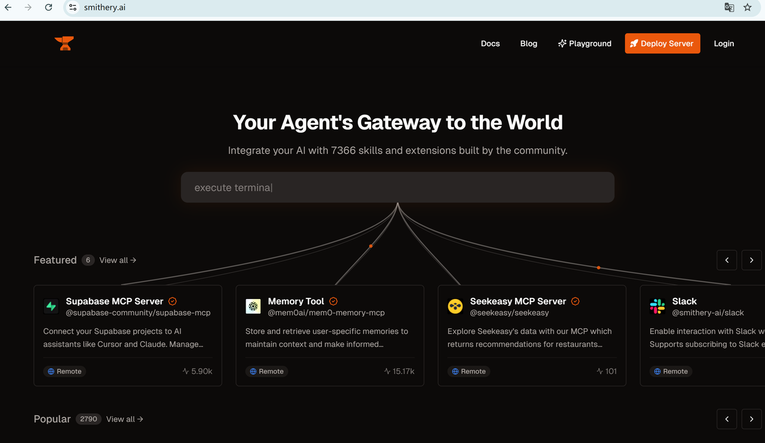Click the Login link
The width and height of the screenshot is (765, 443).
click(x=724, y=44)
